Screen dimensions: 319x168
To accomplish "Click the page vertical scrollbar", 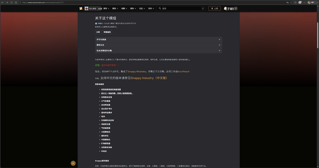I will click(318, 35).
